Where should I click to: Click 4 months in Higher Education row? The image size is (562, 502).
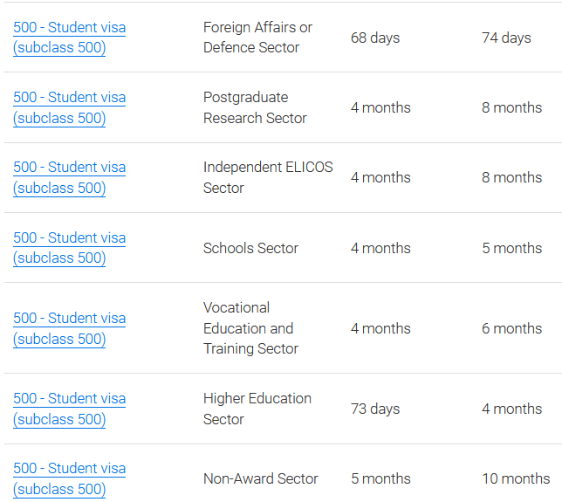(511, 409)
